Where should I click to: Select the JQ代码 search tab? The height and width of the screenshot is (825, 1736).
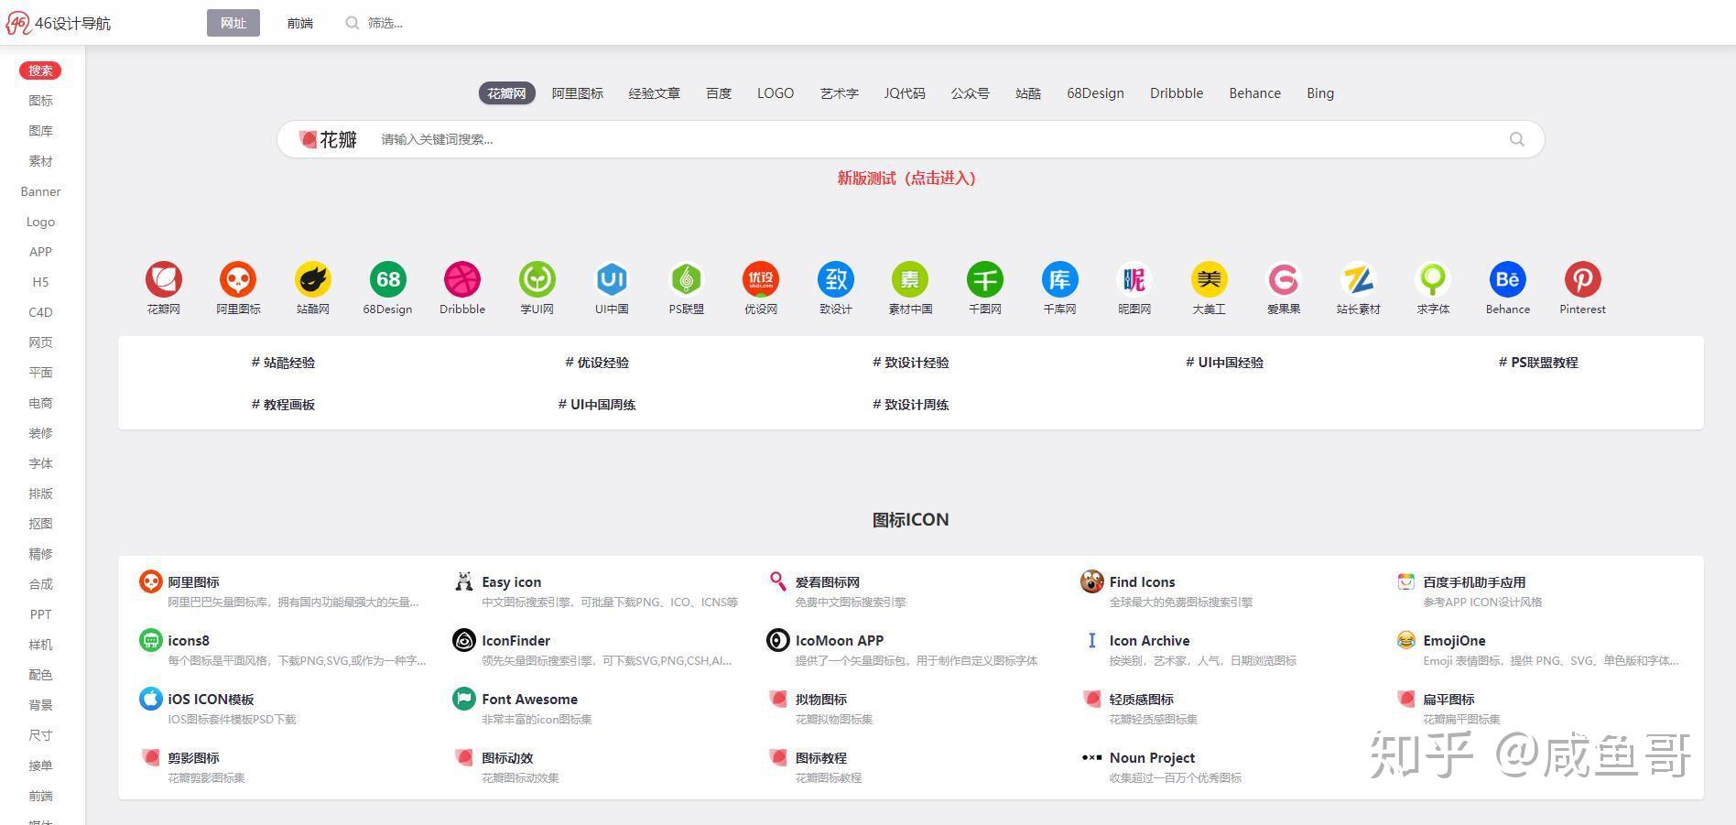905,93
